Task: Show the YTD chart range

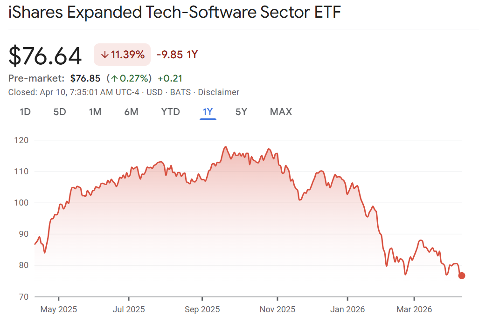Action: 170,112
